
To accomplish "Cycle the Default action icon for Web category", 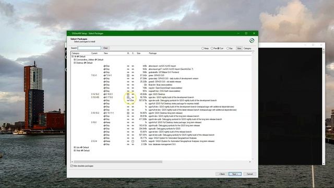I will point(82,150).
